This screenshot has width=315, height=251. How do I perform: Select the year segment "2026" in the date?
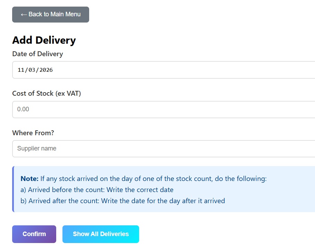[46, 70]
